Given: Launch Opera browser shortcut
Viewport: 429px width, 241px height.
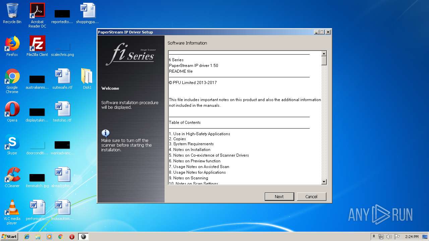Looking at the screenshot, I should point(12,112).
